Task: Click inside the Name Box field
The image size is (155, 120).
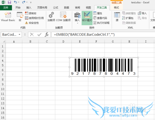Action: (9, 35)
